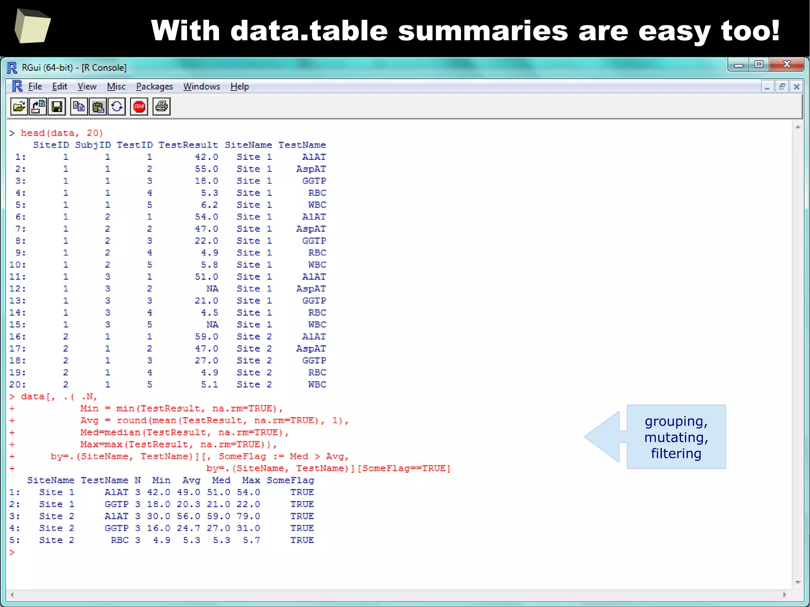Restore the inner R Console window
810x607 pixels.
click(x=782, y=87)
